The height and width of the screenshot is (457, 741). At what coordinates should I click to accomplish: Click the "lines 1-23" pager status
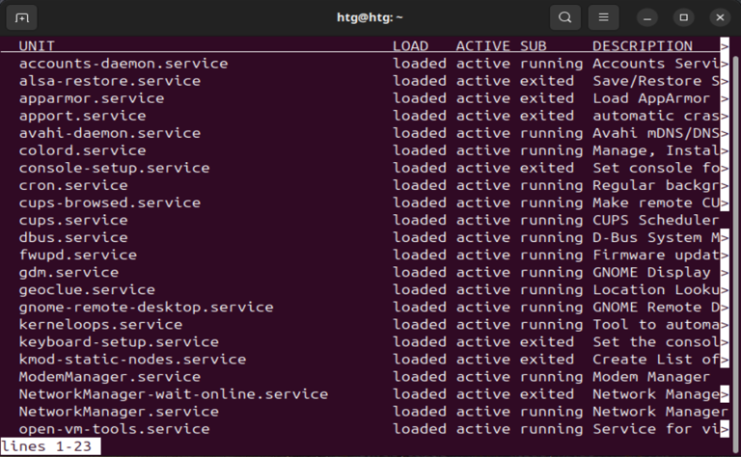click(48, 446)
